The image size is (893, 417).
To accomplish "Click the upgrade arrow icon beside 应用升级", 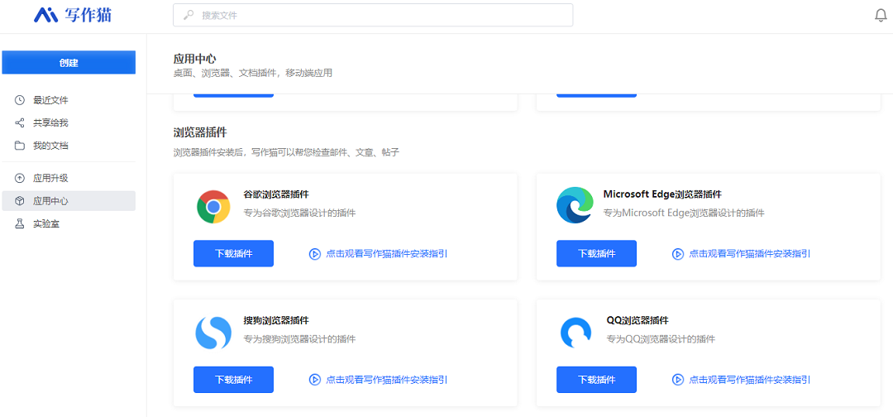I will pyautogui.click(x=20, y=179).
